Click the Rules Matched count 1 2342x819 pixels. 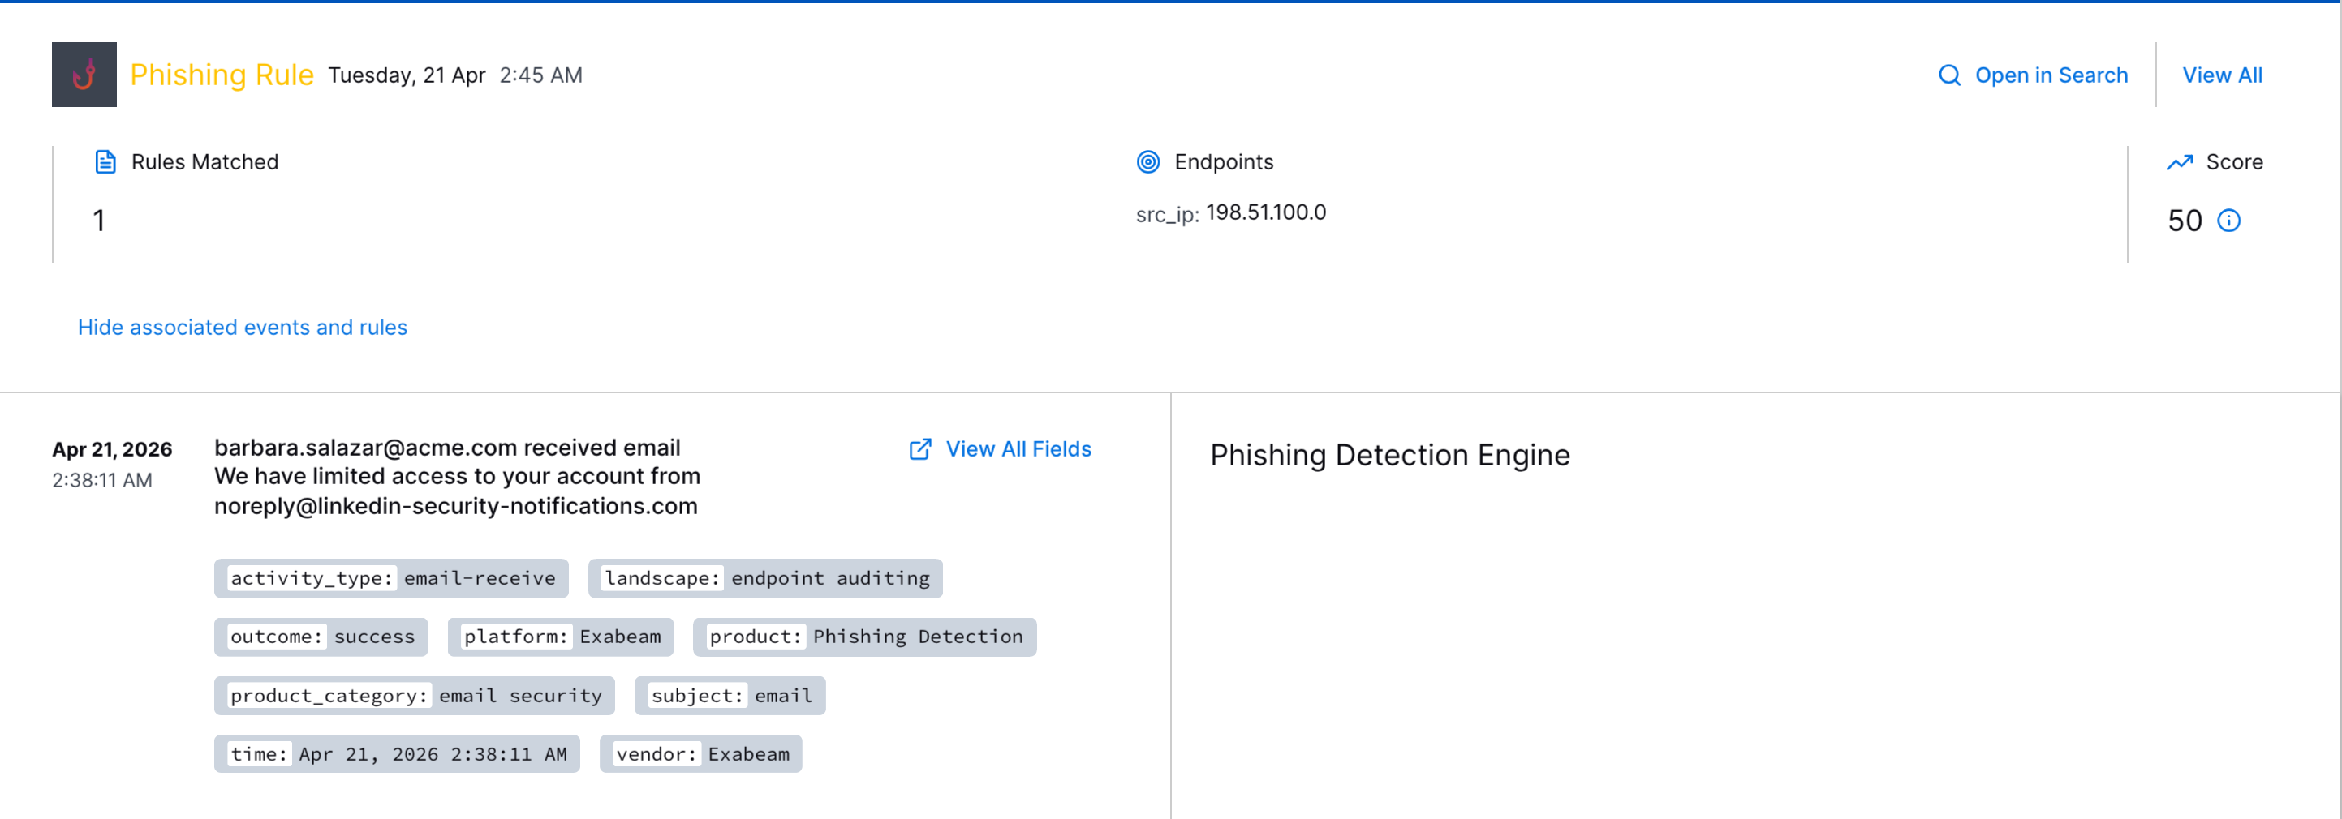(99, 221)
